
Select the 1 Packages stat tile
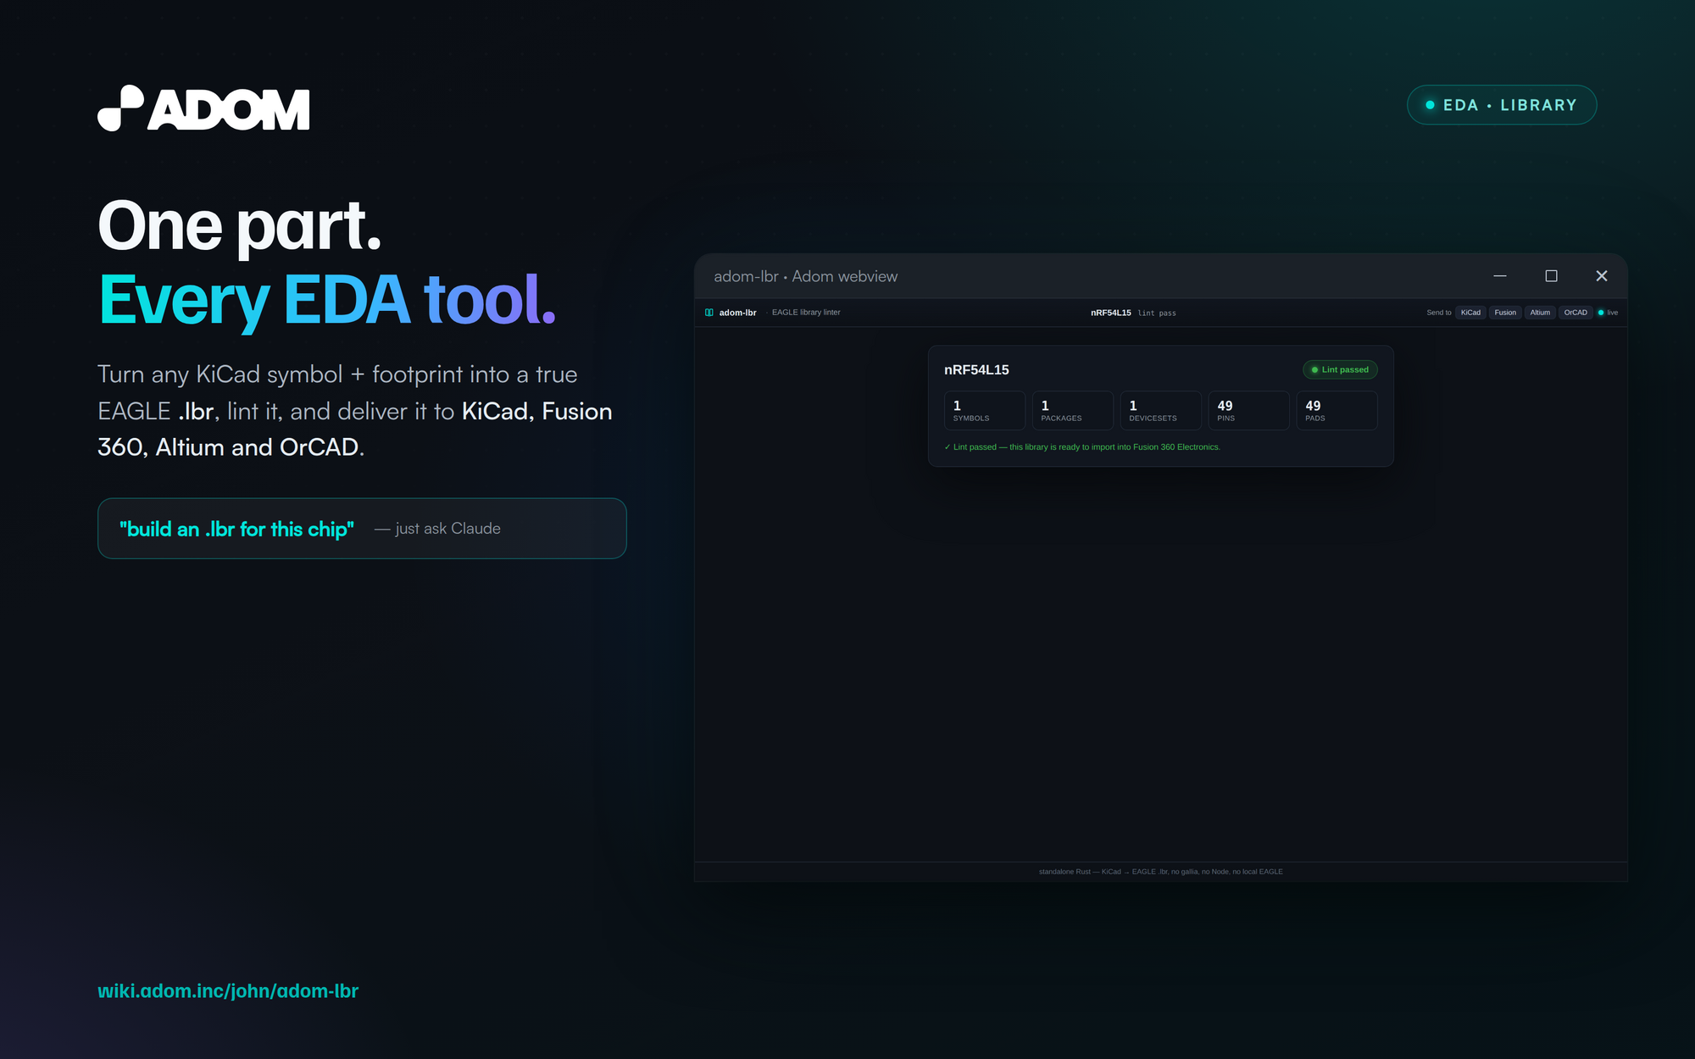point(1073,411)
